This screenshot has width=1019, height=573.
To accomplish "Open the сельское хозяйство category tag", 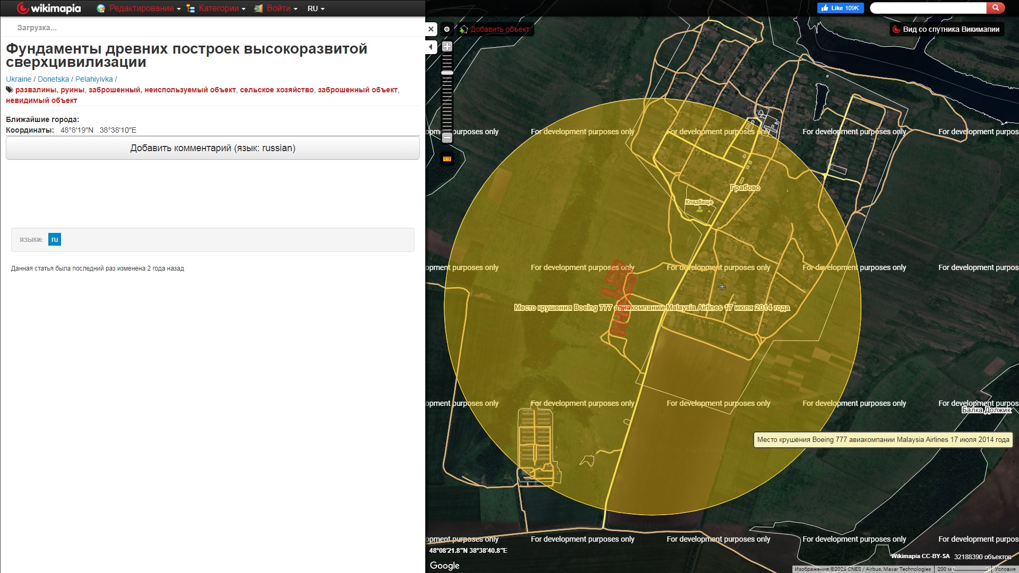I will 277,90.
